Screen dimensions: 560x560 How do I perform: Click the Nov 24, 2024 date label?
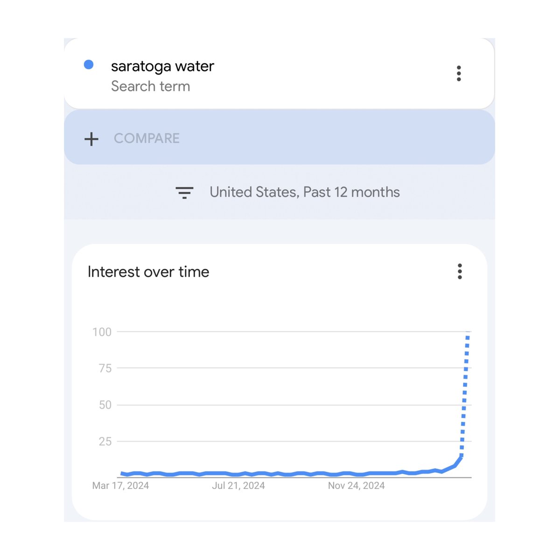click(356, 486)
